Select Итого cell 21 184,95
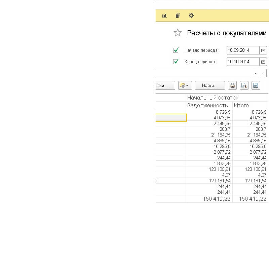 point(250,135)
